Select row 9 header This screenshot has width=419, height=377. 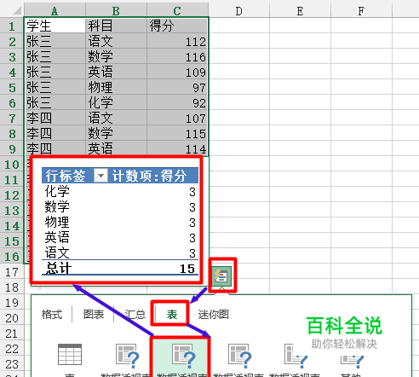[x=12, y=149]
